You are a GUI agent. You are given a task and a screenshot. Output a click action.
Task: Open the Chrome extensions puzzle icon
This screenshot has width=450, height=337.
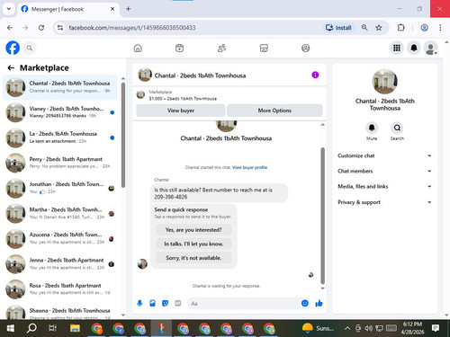coord(400,28)
